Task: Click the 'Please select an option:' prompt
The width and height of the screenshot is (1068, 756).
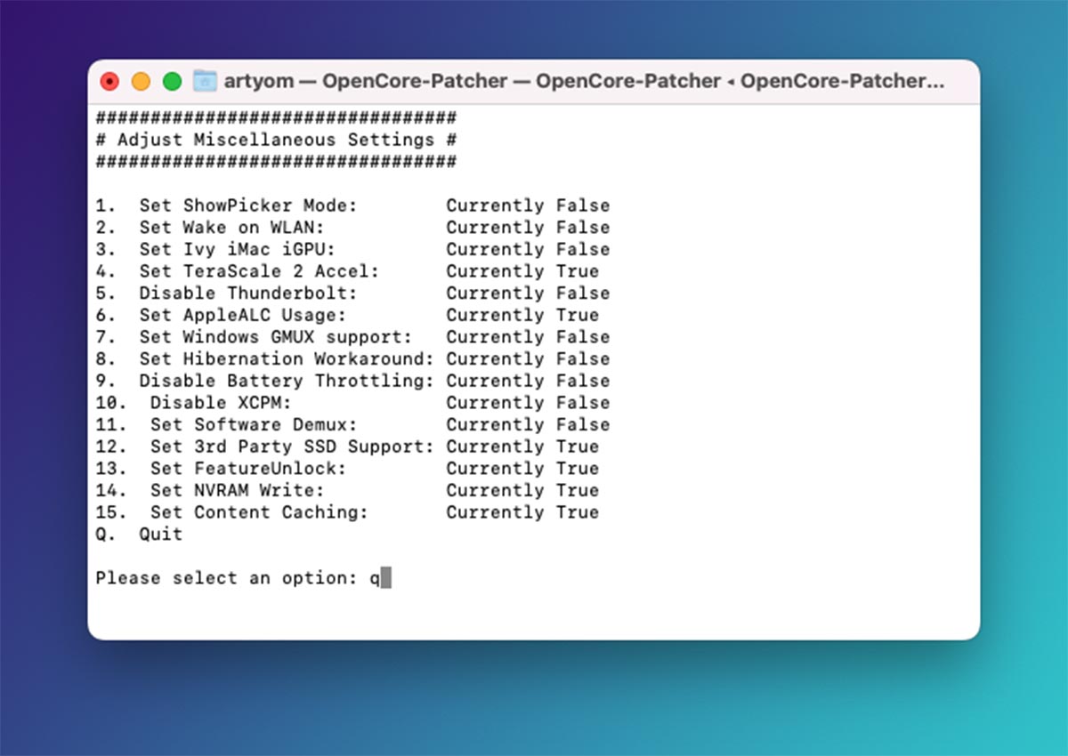Action: [227, 578]
